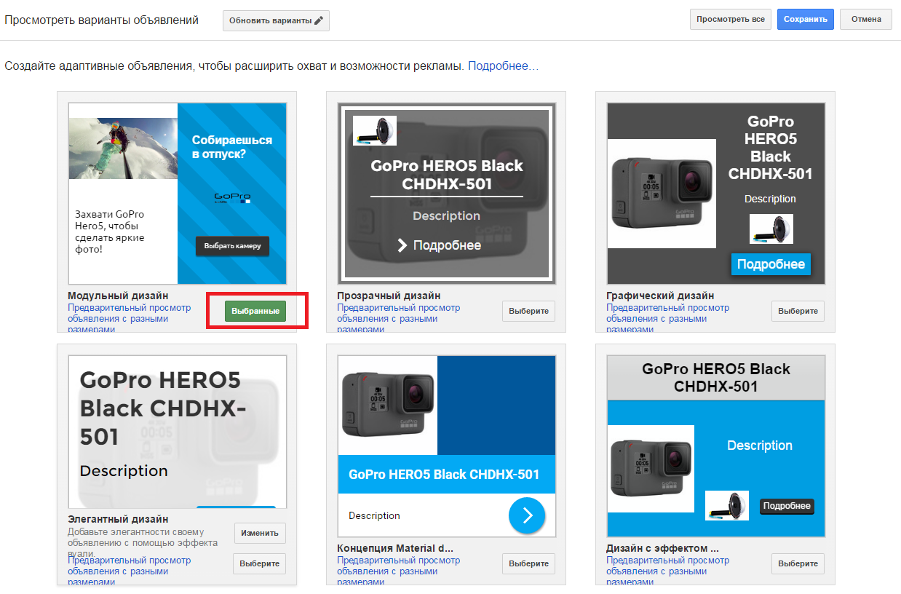The width and height of the screenshot is (901, 594).
Task: Click the Концепция Material d... title
Action: pos(395,548)
